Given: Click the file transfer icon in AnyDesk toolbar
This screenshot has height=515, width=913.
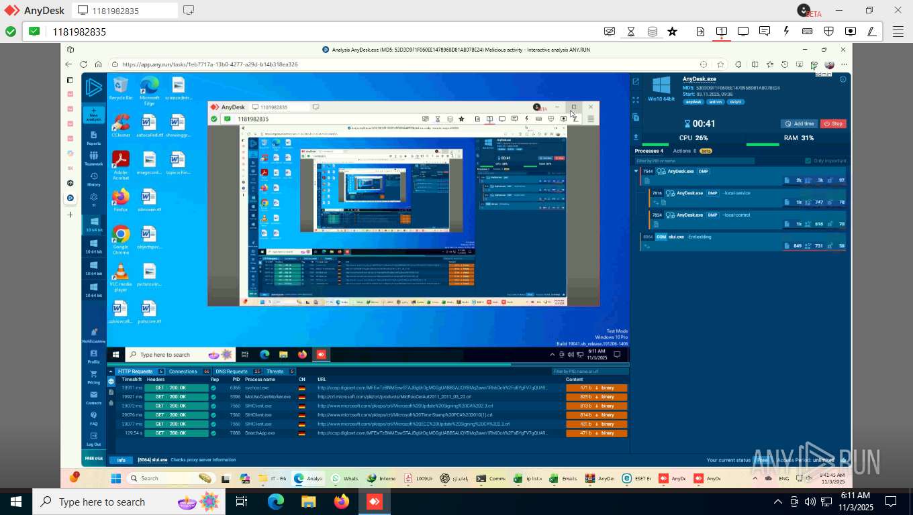Looking at the screenshot, I should tap(700, 32).
